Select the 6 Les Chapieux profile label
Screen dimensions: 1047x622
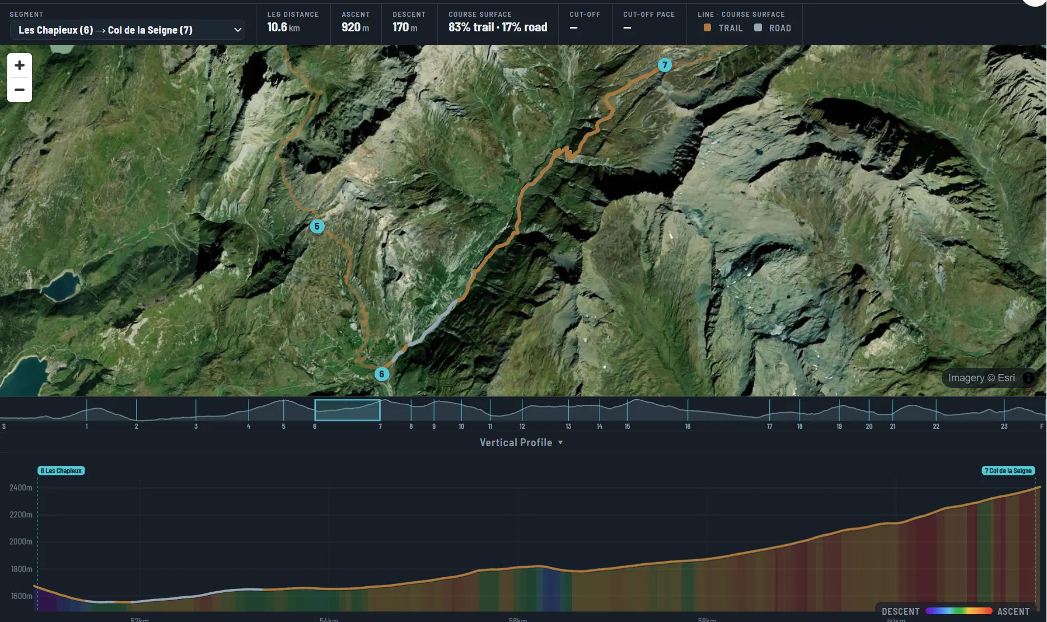click(61, 471)
